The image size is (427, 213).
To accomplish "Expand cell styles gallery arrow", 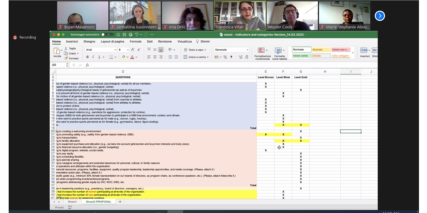I will [353, 53].
